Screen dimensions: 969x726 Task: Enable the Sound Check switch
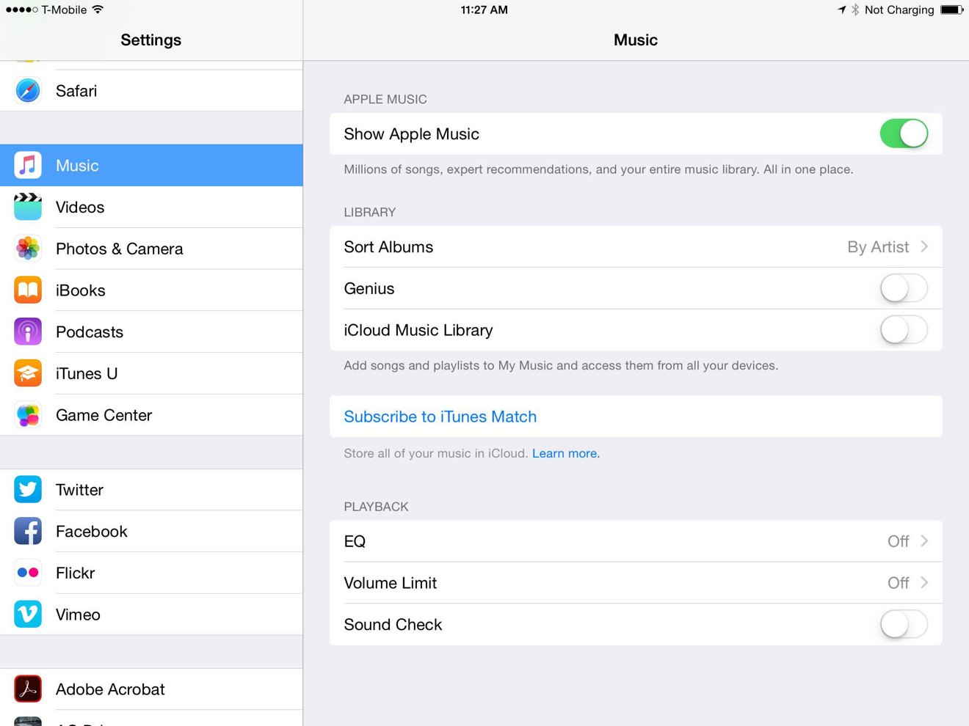click(x=904, y=625)
